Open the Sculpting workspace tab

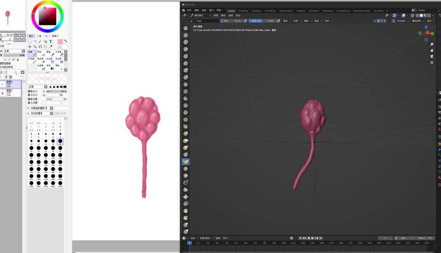point(256,10)
